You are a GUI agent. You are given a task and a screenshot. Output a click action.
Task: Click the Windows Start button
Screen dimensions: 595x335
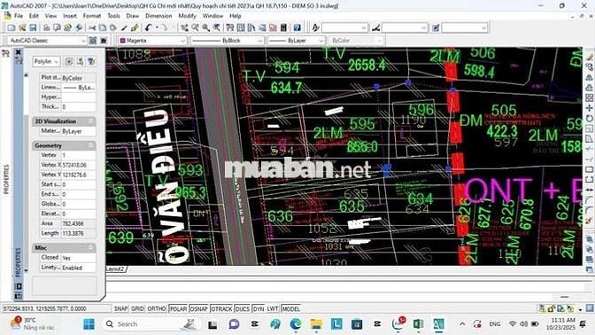(89, 324)
